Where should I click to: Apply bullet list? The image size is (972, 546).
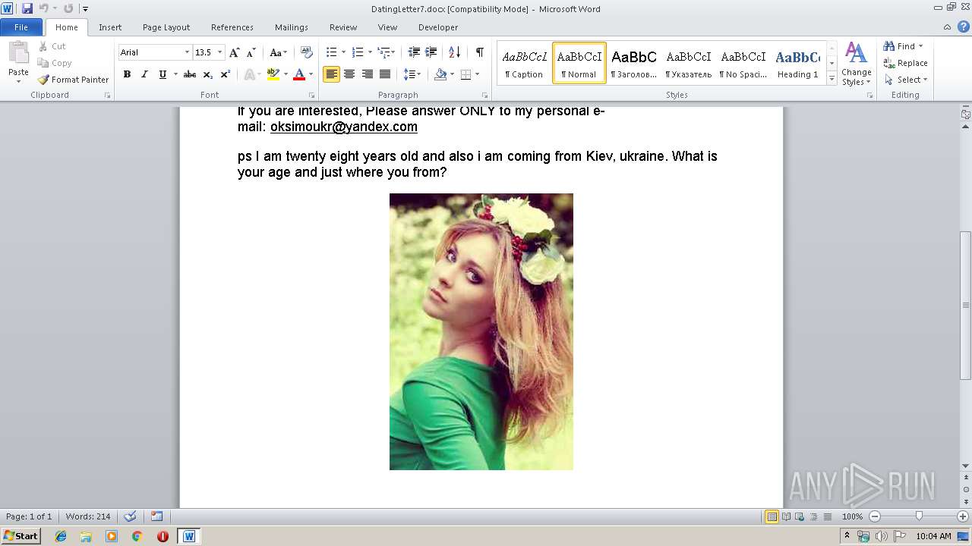click(x=331, y=52)
